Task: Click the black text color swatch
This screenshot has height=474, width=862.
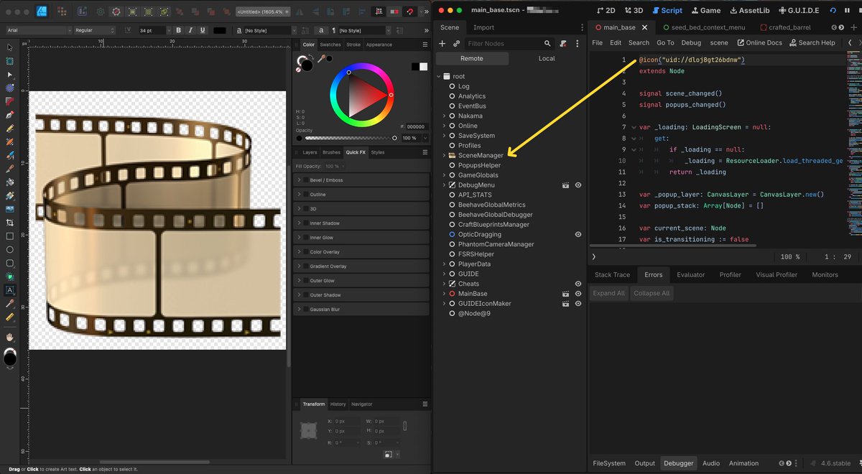Action: (220, 30)
